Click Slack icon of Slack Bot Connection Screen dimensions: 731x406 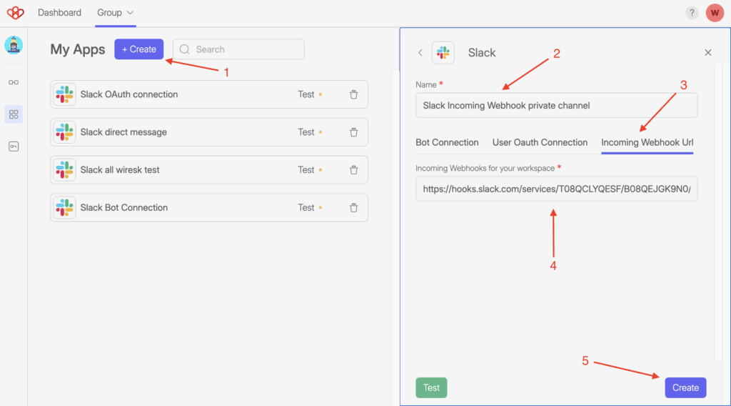point(64,208)
